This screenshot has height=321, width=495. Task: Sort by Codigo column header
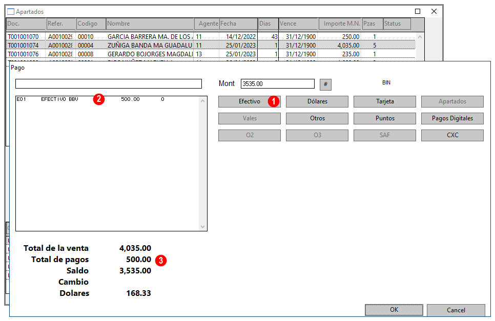coord(91,24)
